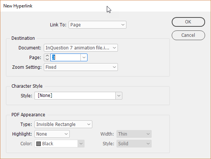
Task: Open the Page number dropdown arrow
Action: [84, 58]
